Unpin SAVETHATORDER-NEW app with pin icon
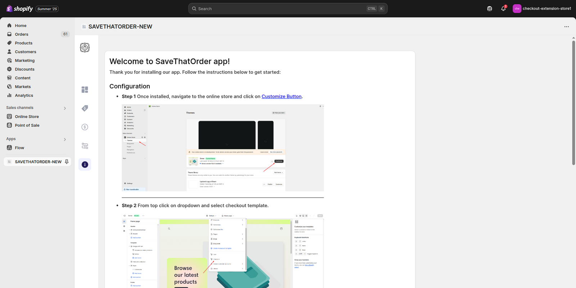 [x=67, y=162]
